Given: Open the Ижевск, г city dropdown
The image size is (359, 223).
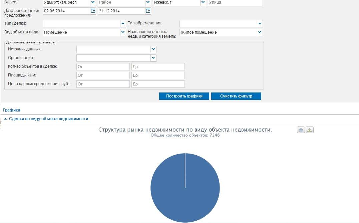Looking at the screenshot, I should coord(203,3).
